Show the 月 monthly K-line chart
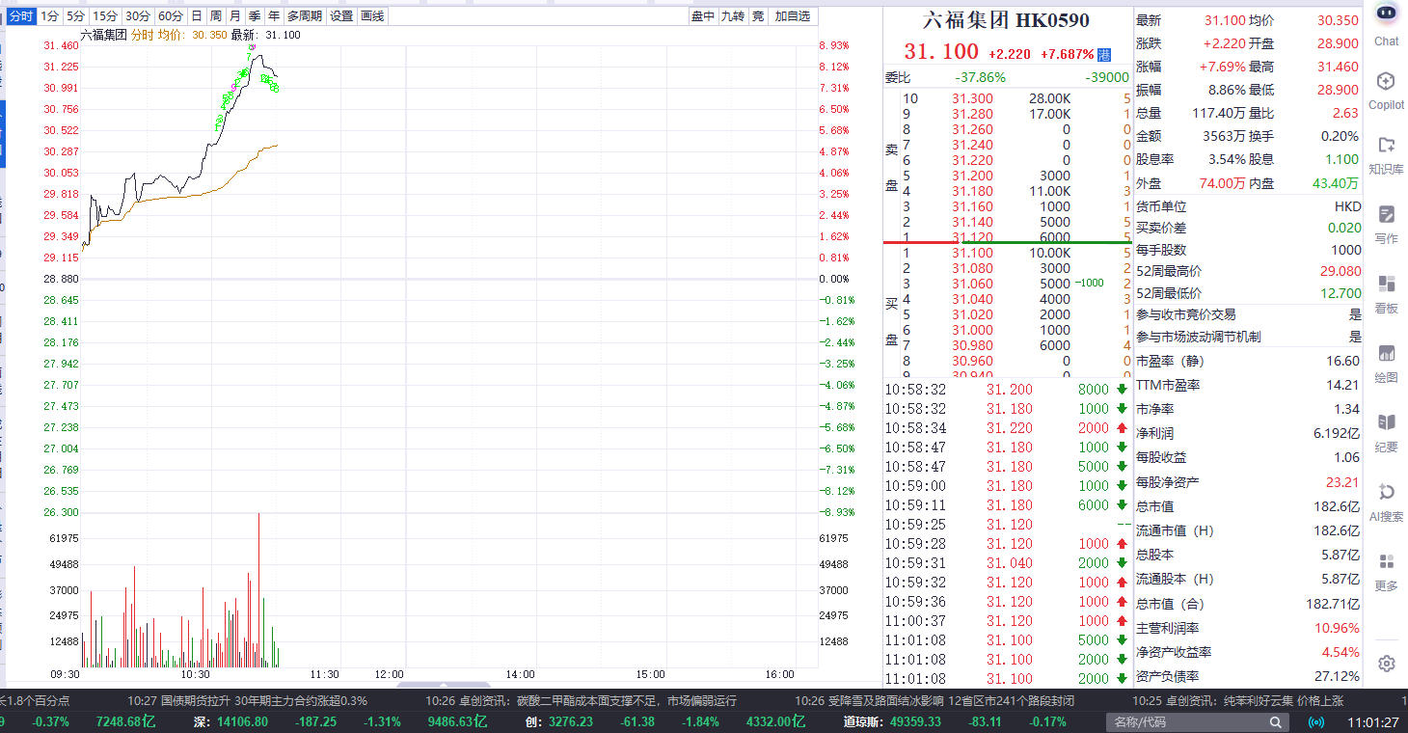This screenshot has height=733, width=1408. (235, 16)
